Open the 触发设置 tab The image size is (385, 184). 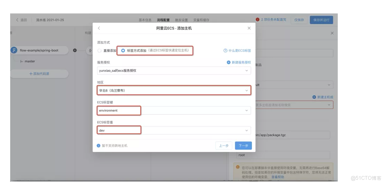tap(181, 20)
